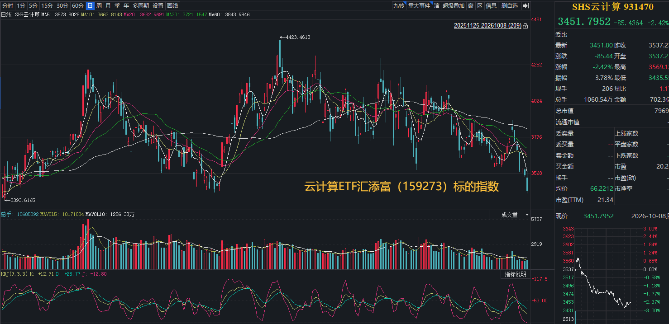
Task: Click the 市盈(TTM) 21.34 row
Action: click(x=584, y=200)
